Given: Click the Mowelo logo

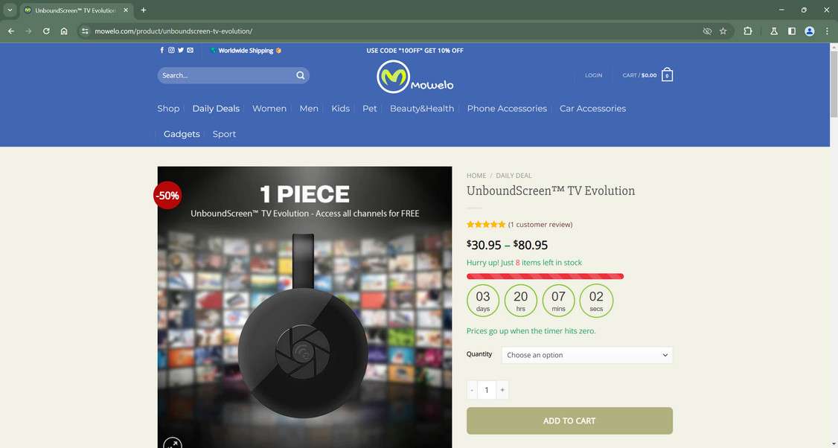Looking at the screenshot, I should [415, 77].
